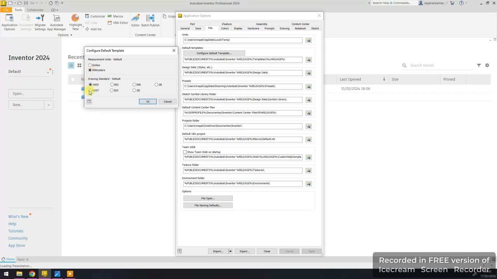
Task: Browse for Undo folder path
Action: (x=308, y=40)
